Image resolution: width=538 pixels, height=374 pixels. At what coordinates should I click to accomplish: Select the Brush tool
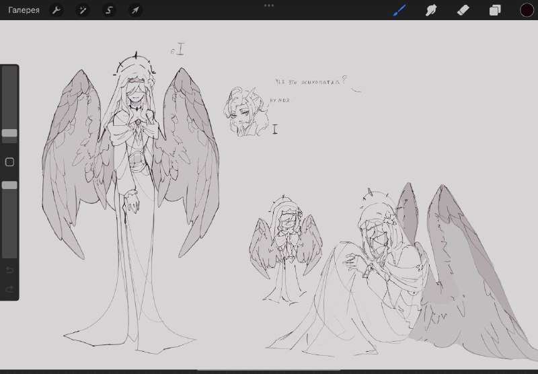(399, 10)
